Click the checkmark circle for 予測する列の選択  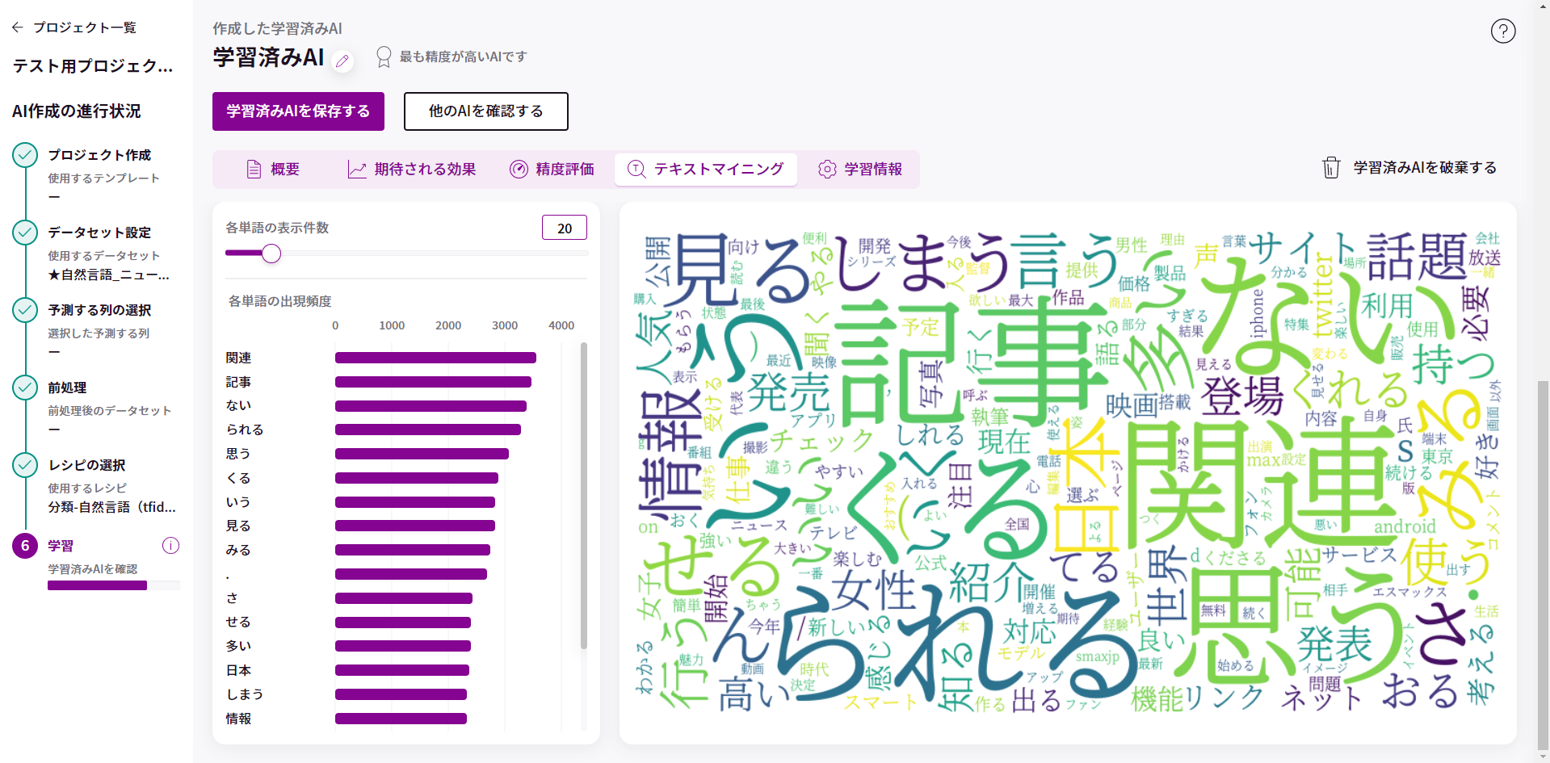pos(25,310)
